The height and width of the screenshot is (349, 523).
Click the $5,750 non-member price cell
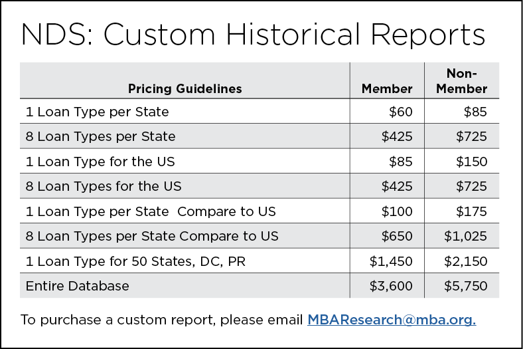click(466, 286)
